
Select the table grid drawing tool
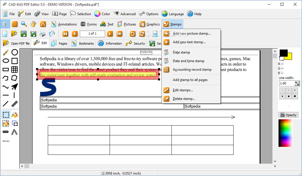pyautogui.click(x=15, y=70)
